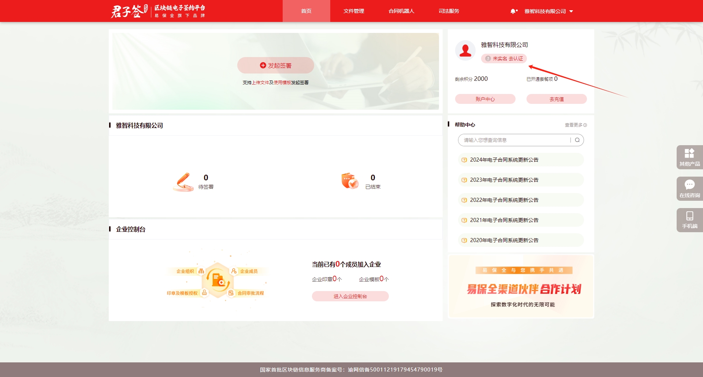Image resolution: width=703 pixels, height=377 pixels.
Task: Click the 企业组织 icon in console diagram
Action: (201, 271)
